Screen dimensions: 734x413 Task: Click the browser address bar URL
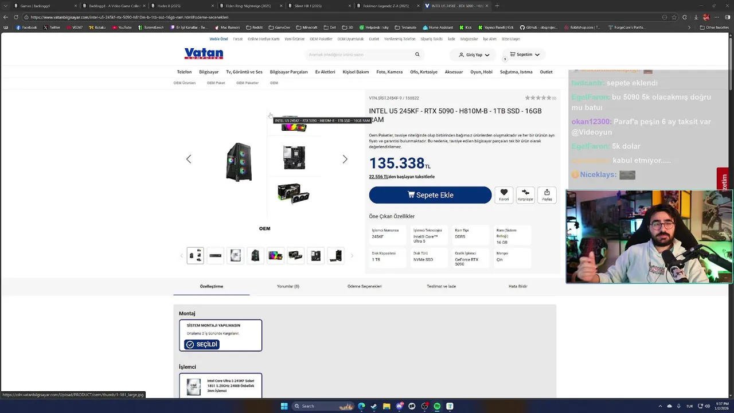point(130,17)
